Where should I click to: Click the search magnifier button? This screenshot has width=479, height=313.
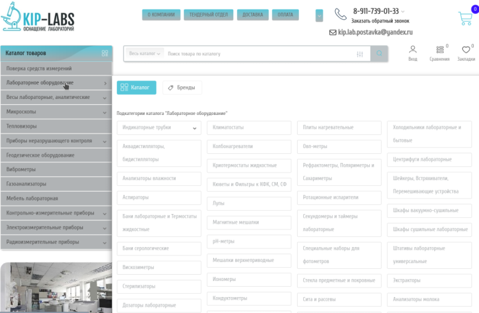click(x=380, y=54)
